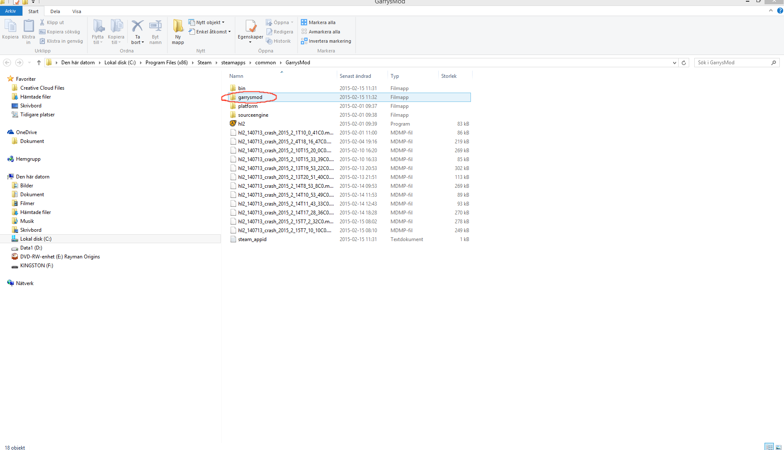784x450 pixels.
Task: Open the Enkel åtkomst dropdown
Action: coord(209,32)
